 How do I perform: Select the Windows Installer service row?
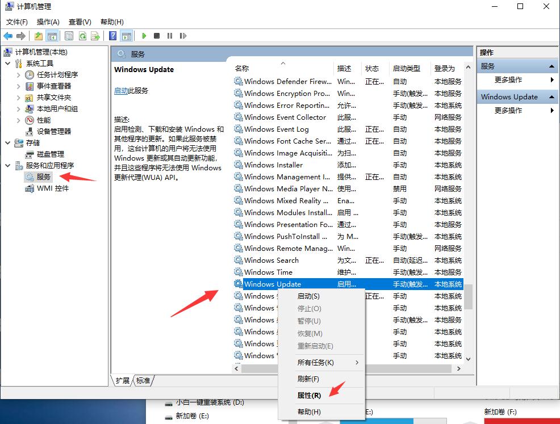[x=348, y=165]
